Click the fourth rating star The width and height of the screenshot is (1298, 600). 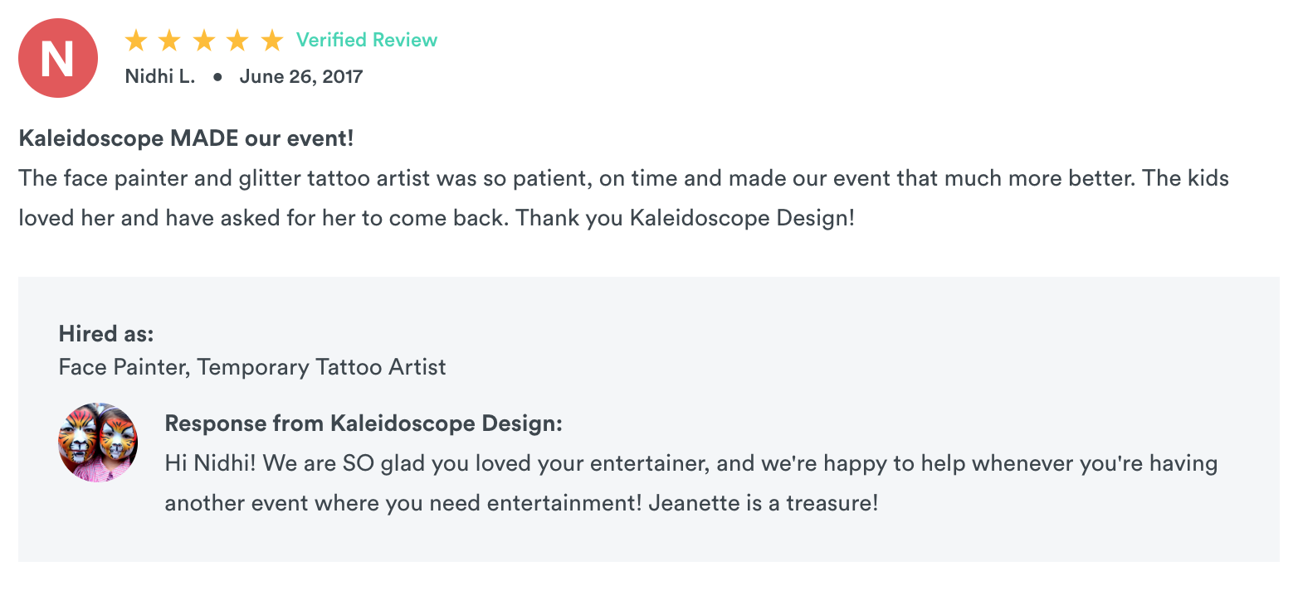(237, 40)
